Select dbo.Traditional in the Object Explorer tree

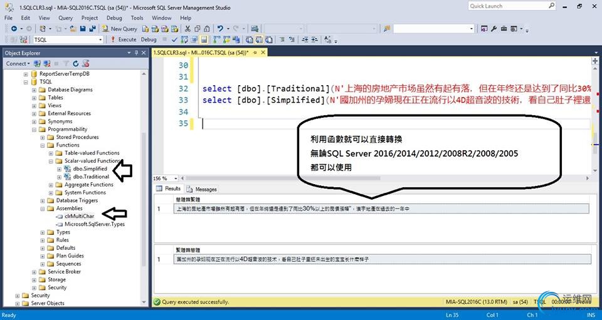pyautogui.click(x=91, y=177)
